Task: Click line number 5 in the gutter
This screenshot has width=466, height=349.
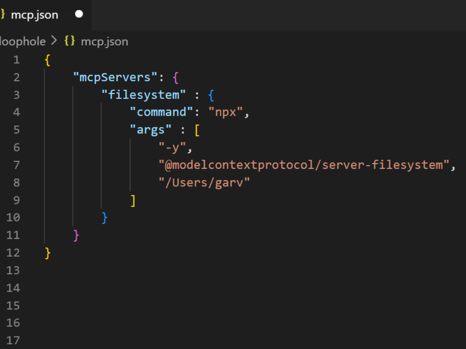Action: click(16, 130)
